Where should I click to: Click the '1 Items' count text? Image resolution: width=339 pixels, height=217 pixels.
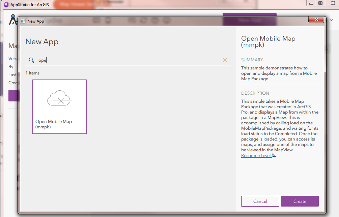pos(32,73)
